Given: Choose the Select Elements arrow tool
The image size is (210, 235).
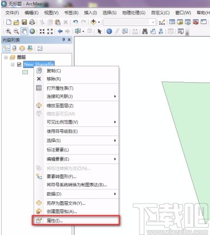Looking at the screenshot, I should (x=99, y=31).
